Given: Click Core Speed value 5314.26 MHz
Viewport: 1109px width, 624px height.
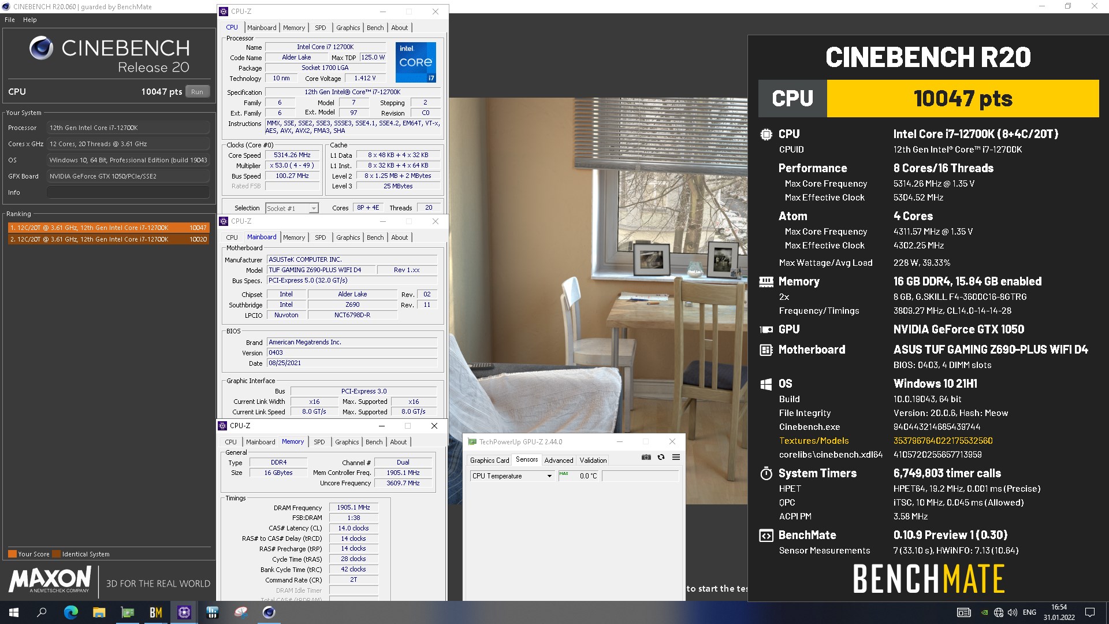Looking at the screenshot, I should tap(292, 155).
